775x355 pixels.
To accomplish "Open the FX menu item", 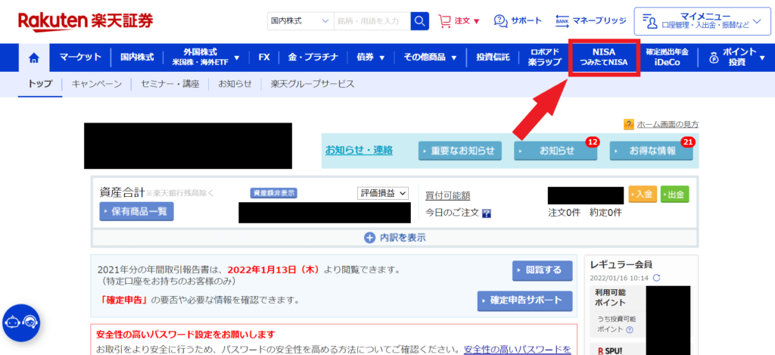I will [x=264, y=58].
